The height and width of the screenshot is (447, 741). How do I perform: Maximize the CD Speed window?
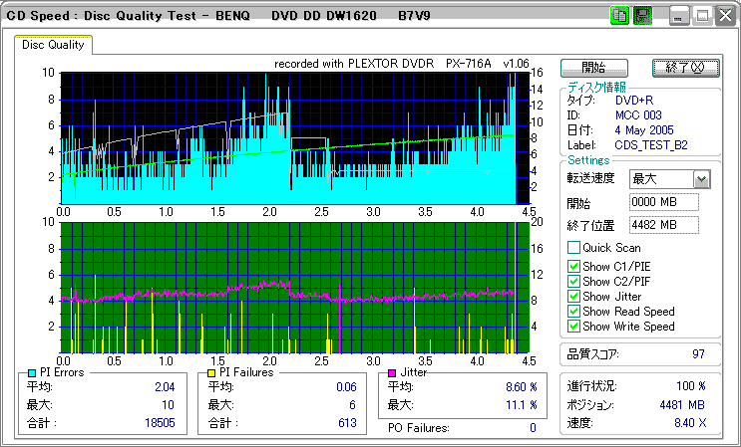pyautogui.click(x=702, y=16)
